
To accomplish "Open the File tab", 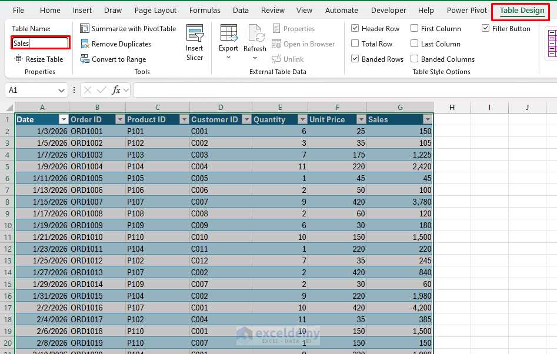I will click(18, 11).
